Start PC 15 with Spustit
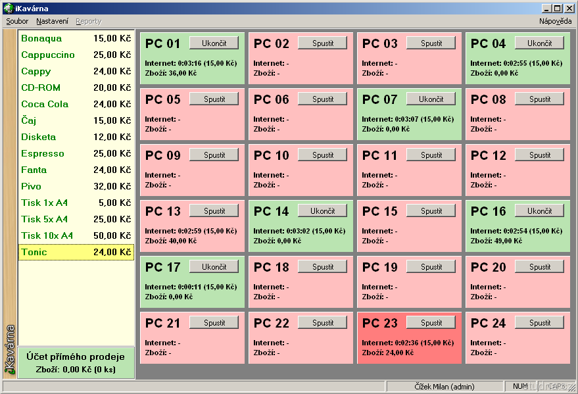578x394 pixels. (x=431, y=211)
